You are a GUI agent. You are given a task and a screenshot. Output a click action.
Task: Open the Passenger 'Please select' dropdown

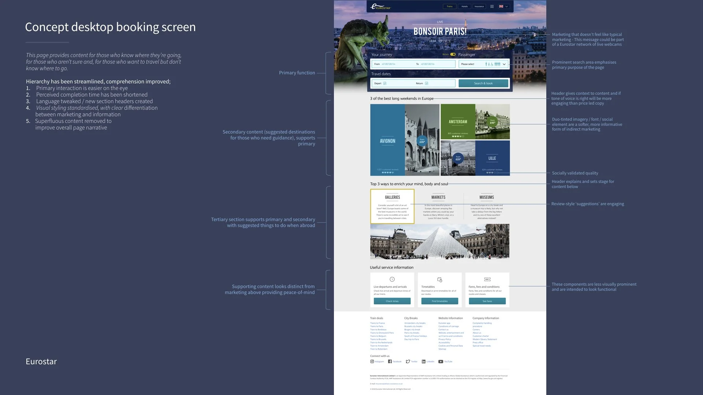click(483, 64)
